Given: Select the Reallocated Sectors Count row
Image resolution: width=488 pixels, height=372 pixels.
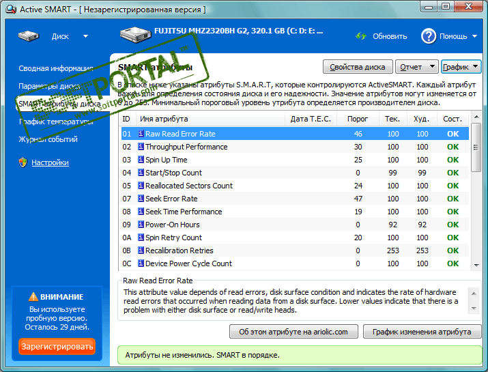Looking at the screenshot, I should coord(295,186).
